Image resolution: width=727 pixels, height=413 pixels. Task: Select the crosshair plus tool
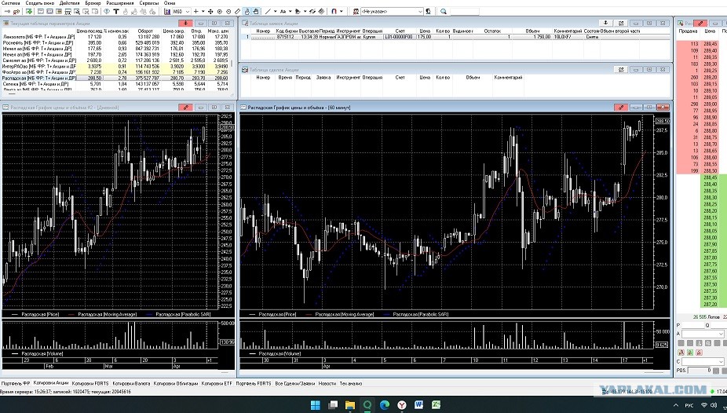tap(196, 11)
